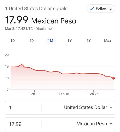Expand the Mexican Peso dropdown arrow

pos(111,124)
